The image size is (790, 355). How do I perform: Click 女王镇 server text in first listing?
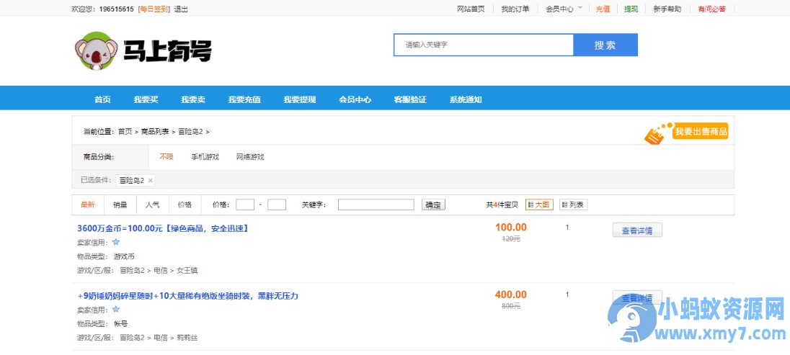pos(187,271)
